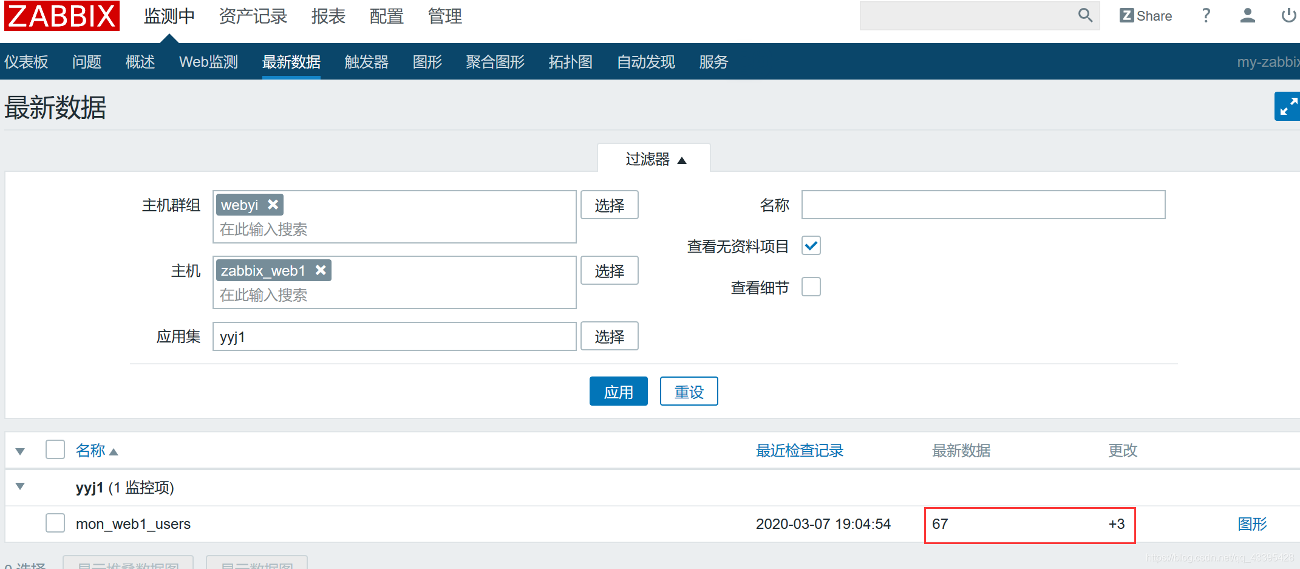Collapse the yyj1 application group
The height and width of the screenshot is (569, 1300).
pos(20,486)
